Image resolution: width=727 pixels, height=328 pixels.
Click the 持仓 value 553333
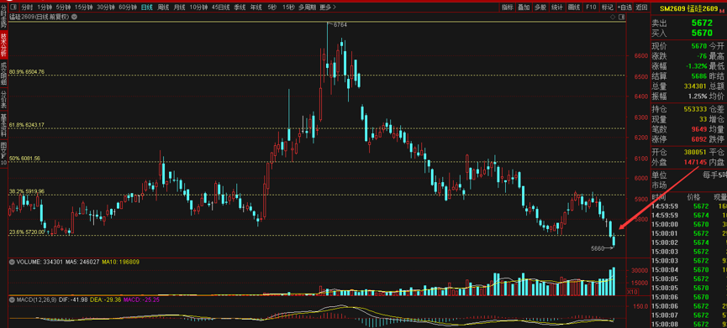[x=695, y=109]
